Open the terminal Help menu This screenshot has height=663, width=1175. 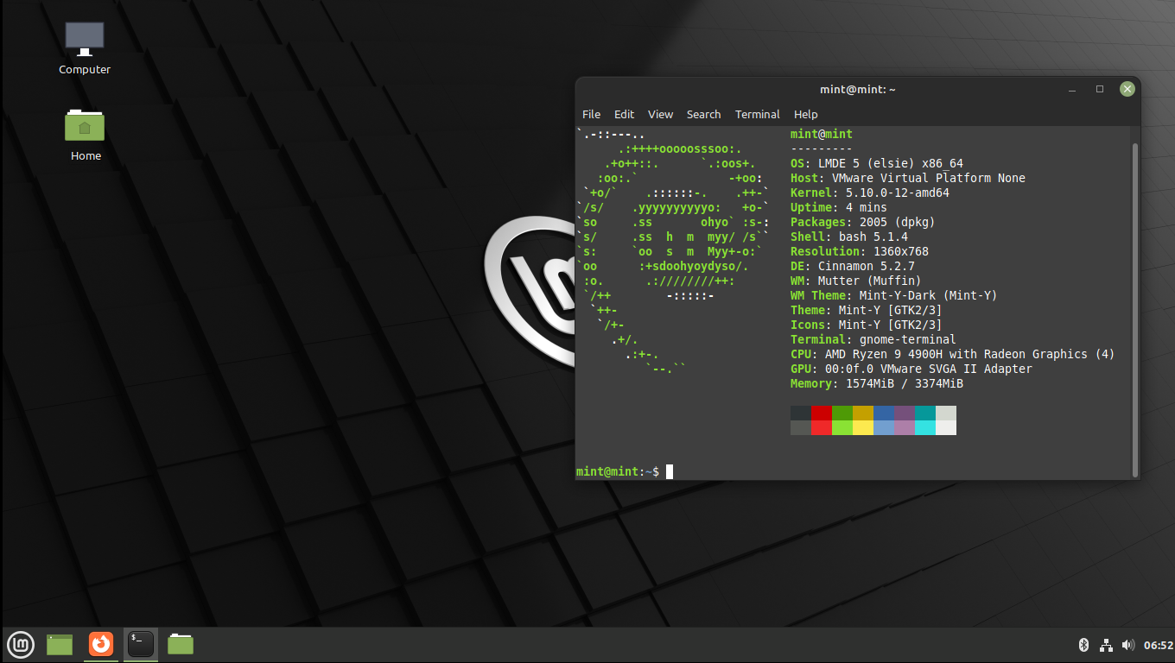click(805, 114)
